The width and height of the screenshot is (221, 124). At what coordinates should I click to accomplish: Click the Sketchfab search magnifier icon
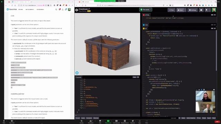[56, 9]
